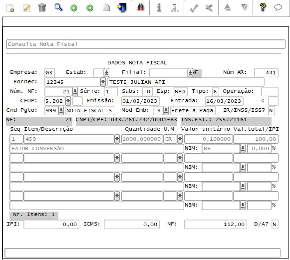
Task: Click the exit door icon in the toolbar
Action: pyautogui.click(x=121, y=8)
